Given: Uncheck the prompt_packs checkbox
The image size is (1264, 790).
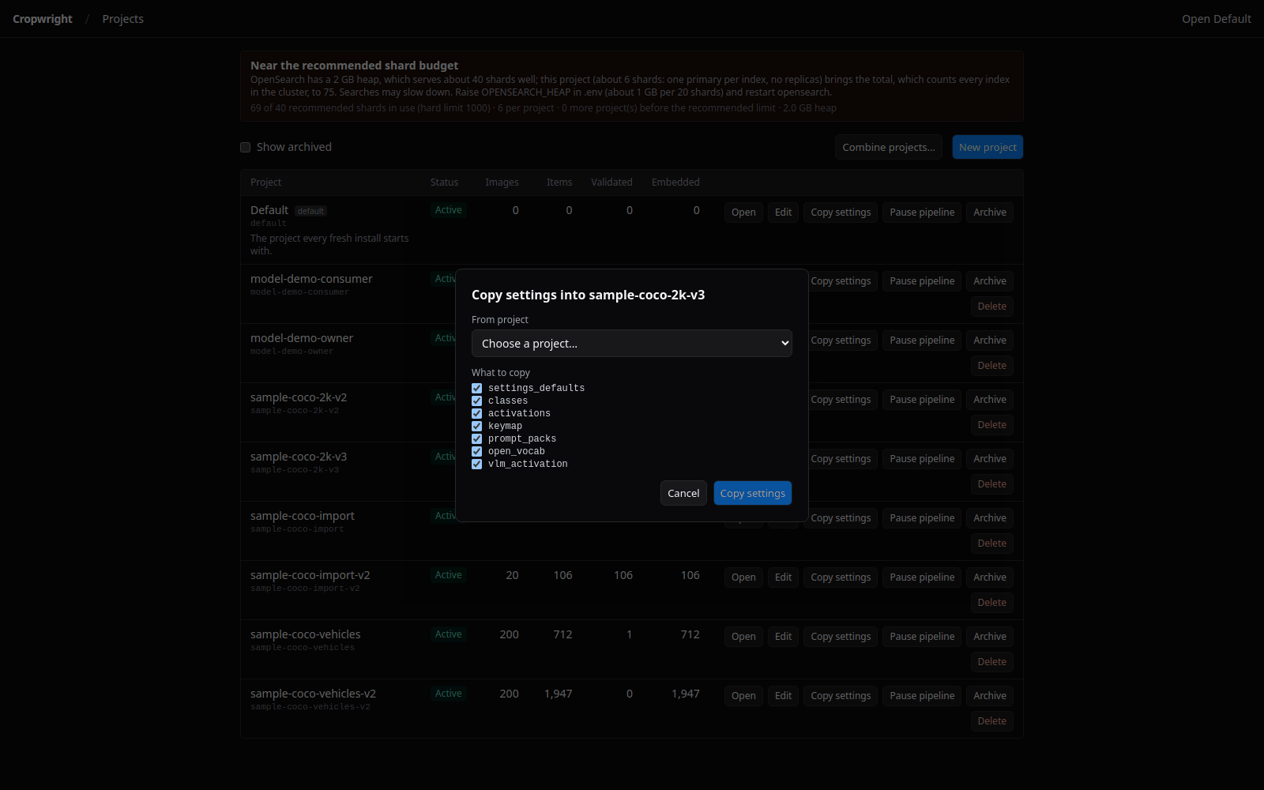Looking at the screenshot, I should coord(477,438).
